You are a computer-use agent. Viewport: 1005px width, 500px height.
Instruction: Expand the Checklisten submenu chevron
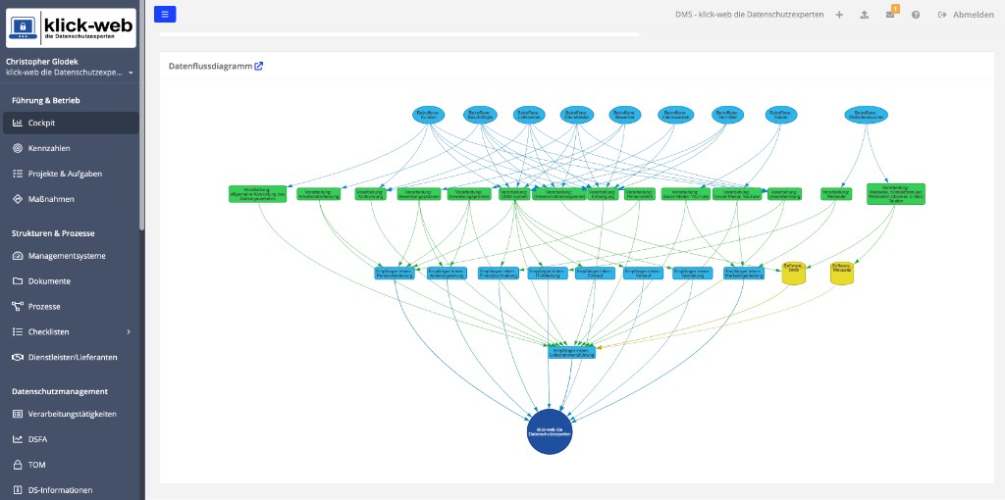[129, 331]
